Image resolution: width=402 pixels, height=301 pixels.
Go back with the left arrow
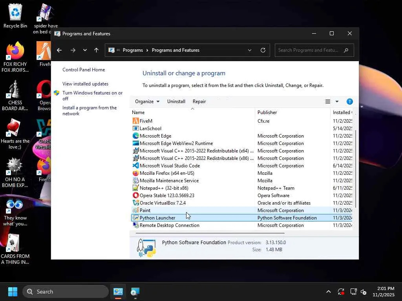tap(59, 50)
